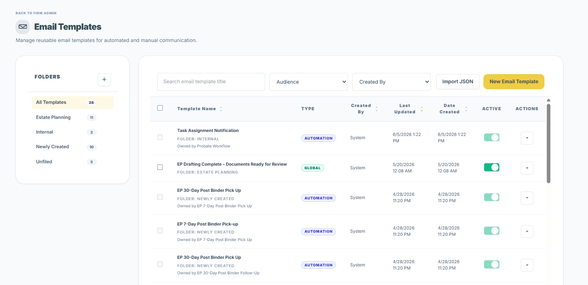
Task: Sort by Template Name using its sort arrows
Action: pyautogui.click(x=221, y=109)
